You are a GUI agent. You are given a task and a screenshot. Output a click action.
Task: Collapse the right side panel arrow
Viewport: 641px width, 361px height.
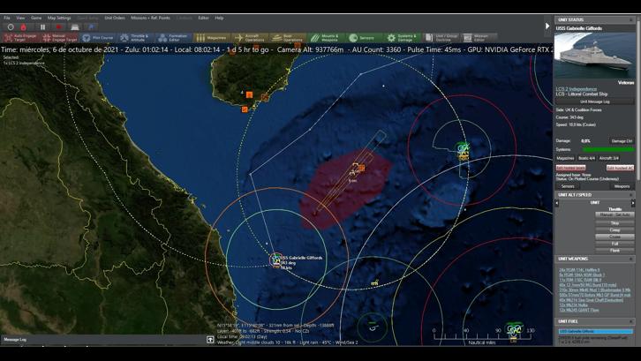[547, 26]
